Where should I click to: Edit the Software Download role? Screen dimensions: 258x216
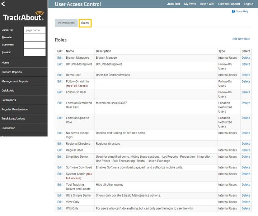click(x=60, y=167)
